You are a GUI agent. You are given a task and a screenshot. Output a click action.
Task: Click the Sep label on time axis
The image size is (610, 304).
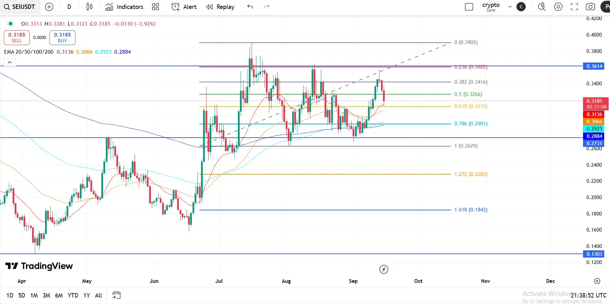click(x=353, y=281)
